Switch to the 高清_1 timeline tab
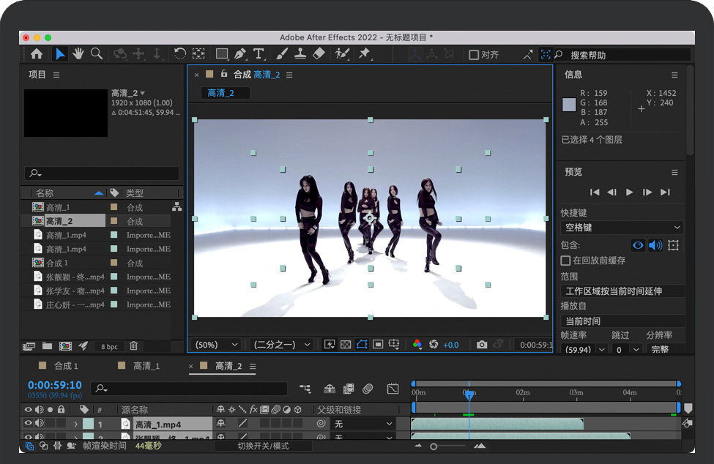 (x=146, y=366)
